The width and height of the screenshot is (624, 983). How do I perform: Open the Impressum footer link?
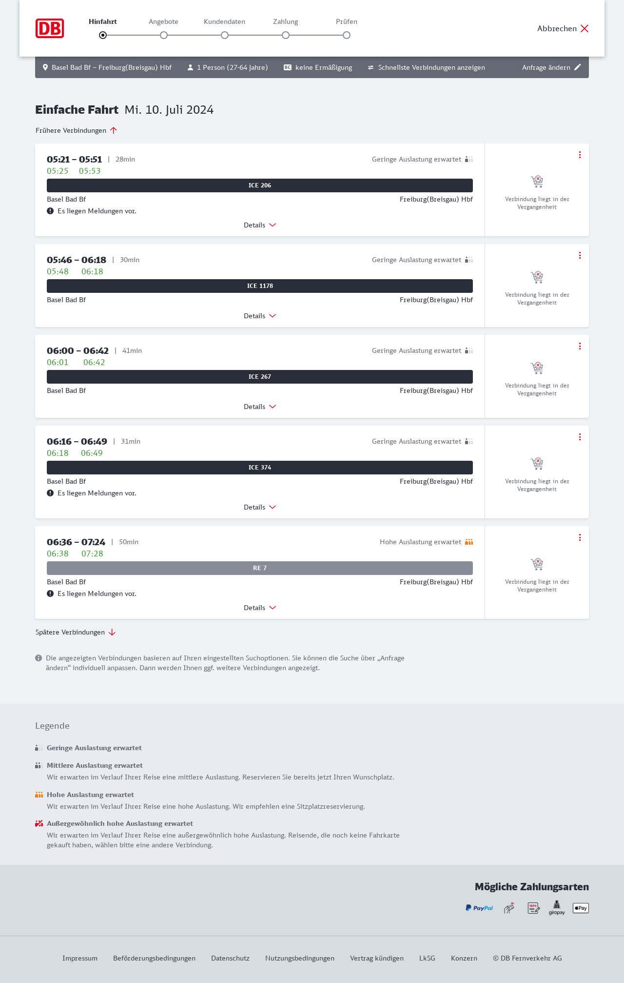(x=80, y=958)
